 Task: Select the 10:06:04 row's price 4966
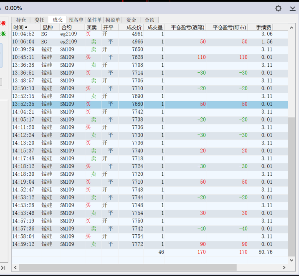click(137, 42)
